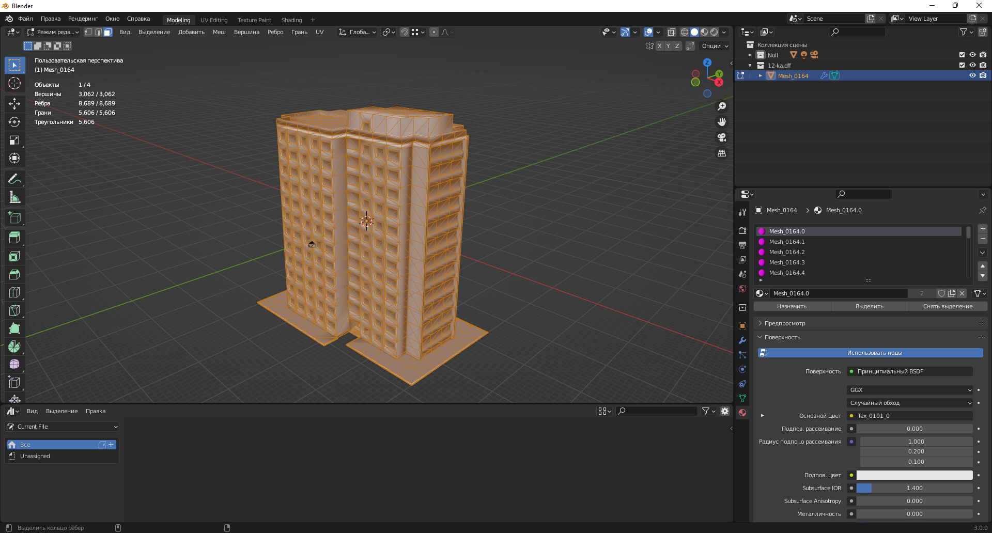Select the Inset Faces tool

click(14, 256)
